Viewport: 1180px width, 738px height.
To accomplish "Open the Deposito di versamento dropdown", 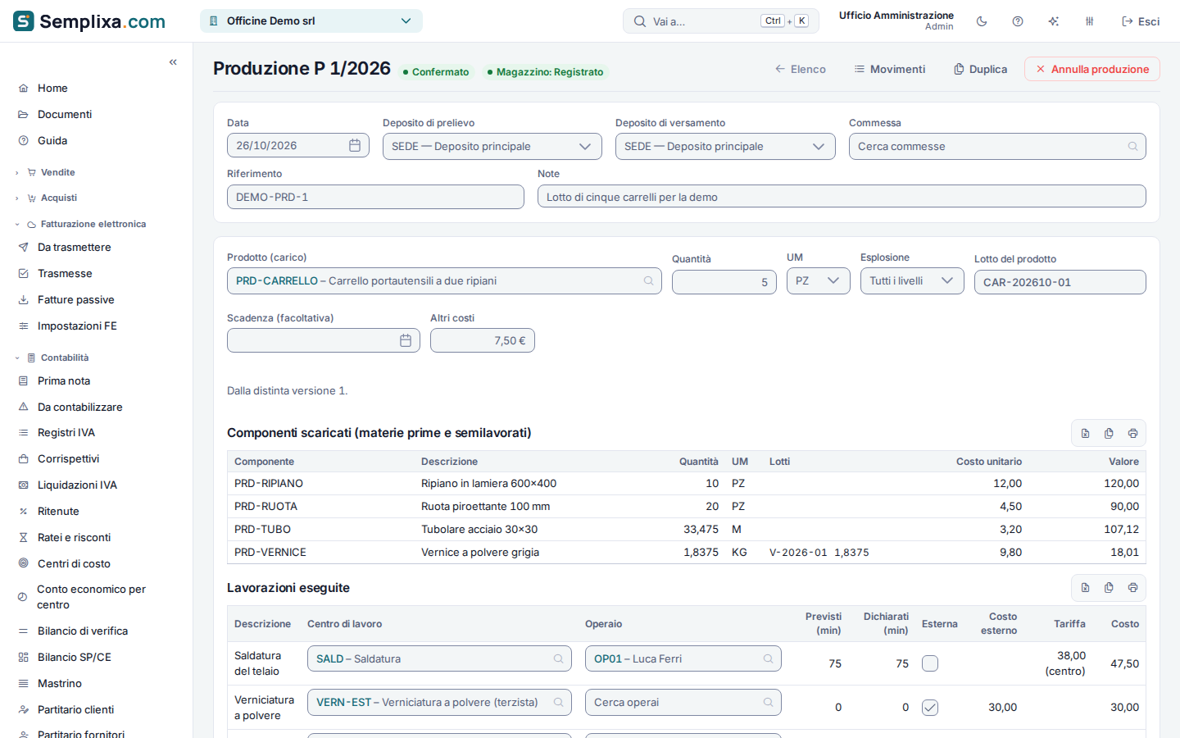I will (725, 147).
